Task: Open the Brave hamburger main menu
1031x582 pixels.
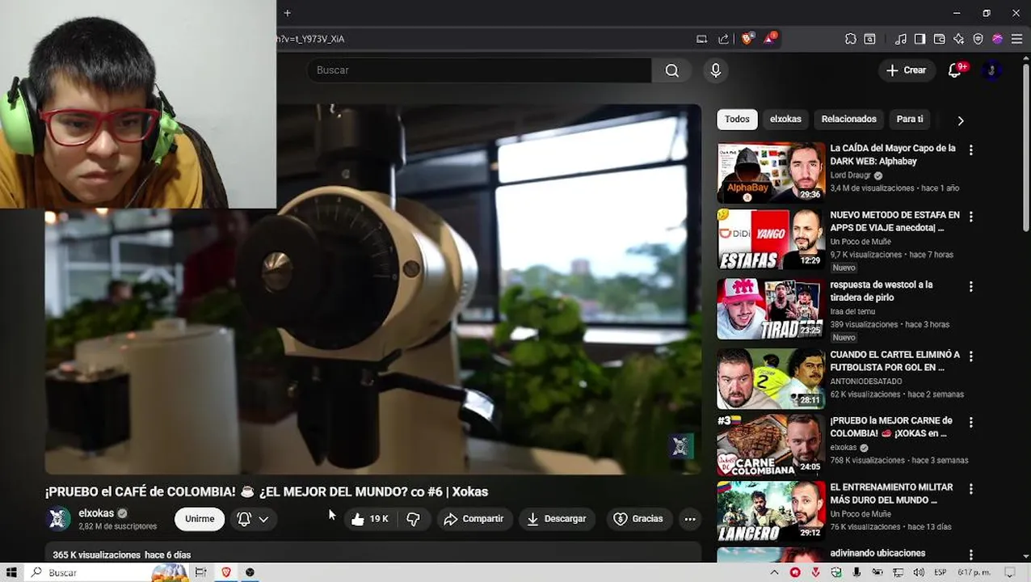Action: (x=1016, y=39)
